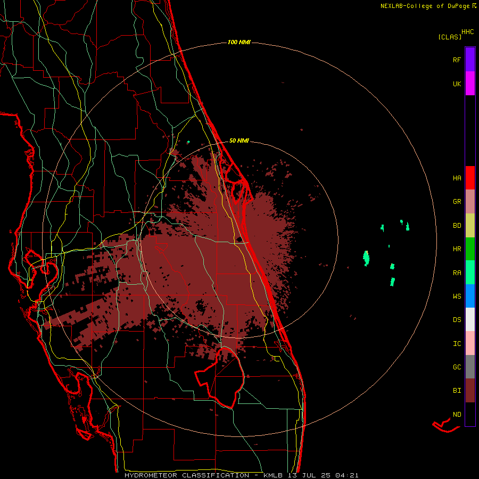
Task: Click the DS white color swatch
Action: click(470, 319)
